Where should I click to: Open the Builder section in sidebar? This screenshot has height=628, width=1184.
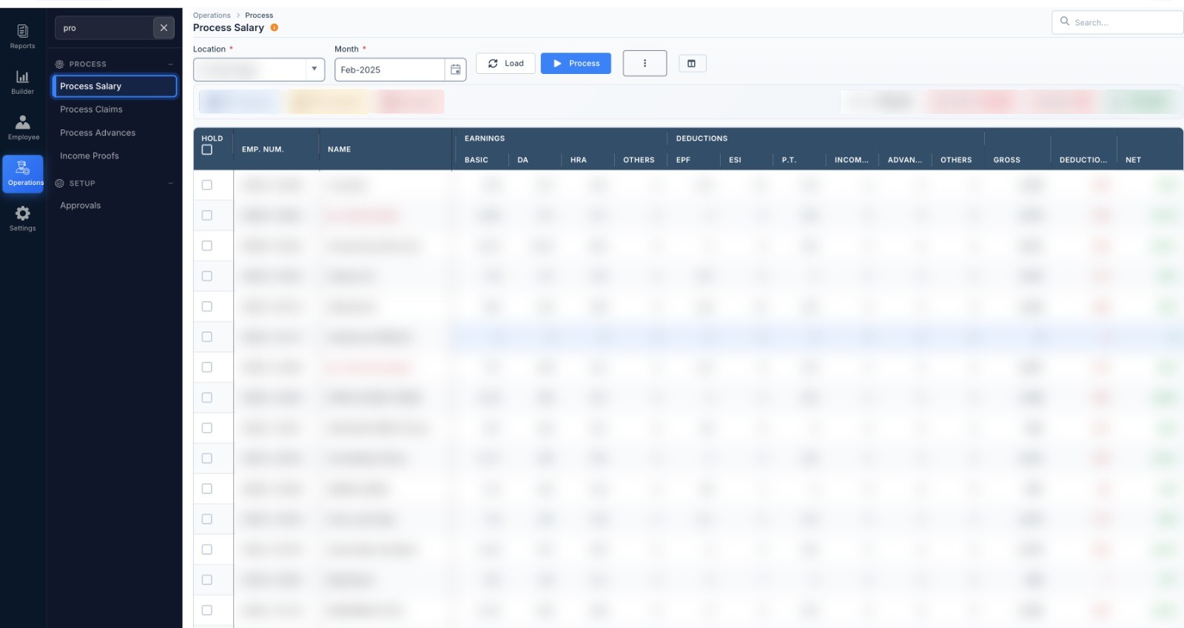tap(22, 82)
